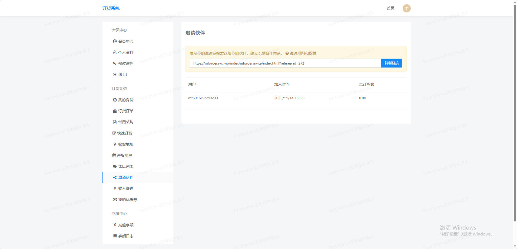Click the share icon beside 邀请伙伴
The width and height of the screenshot is (517, 249).
point(115,177)
